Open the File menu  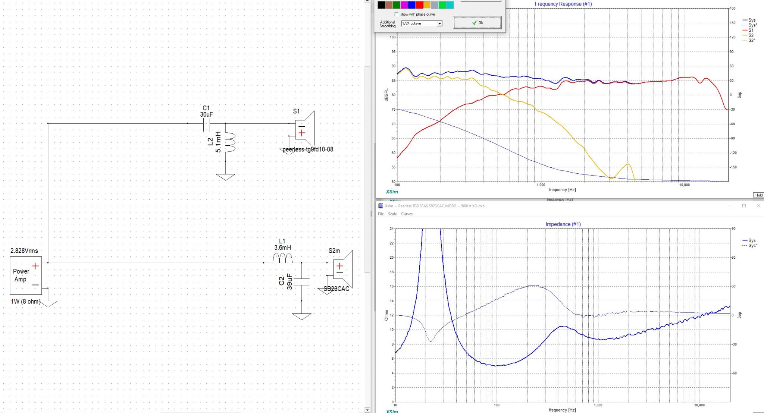point(381,214)
